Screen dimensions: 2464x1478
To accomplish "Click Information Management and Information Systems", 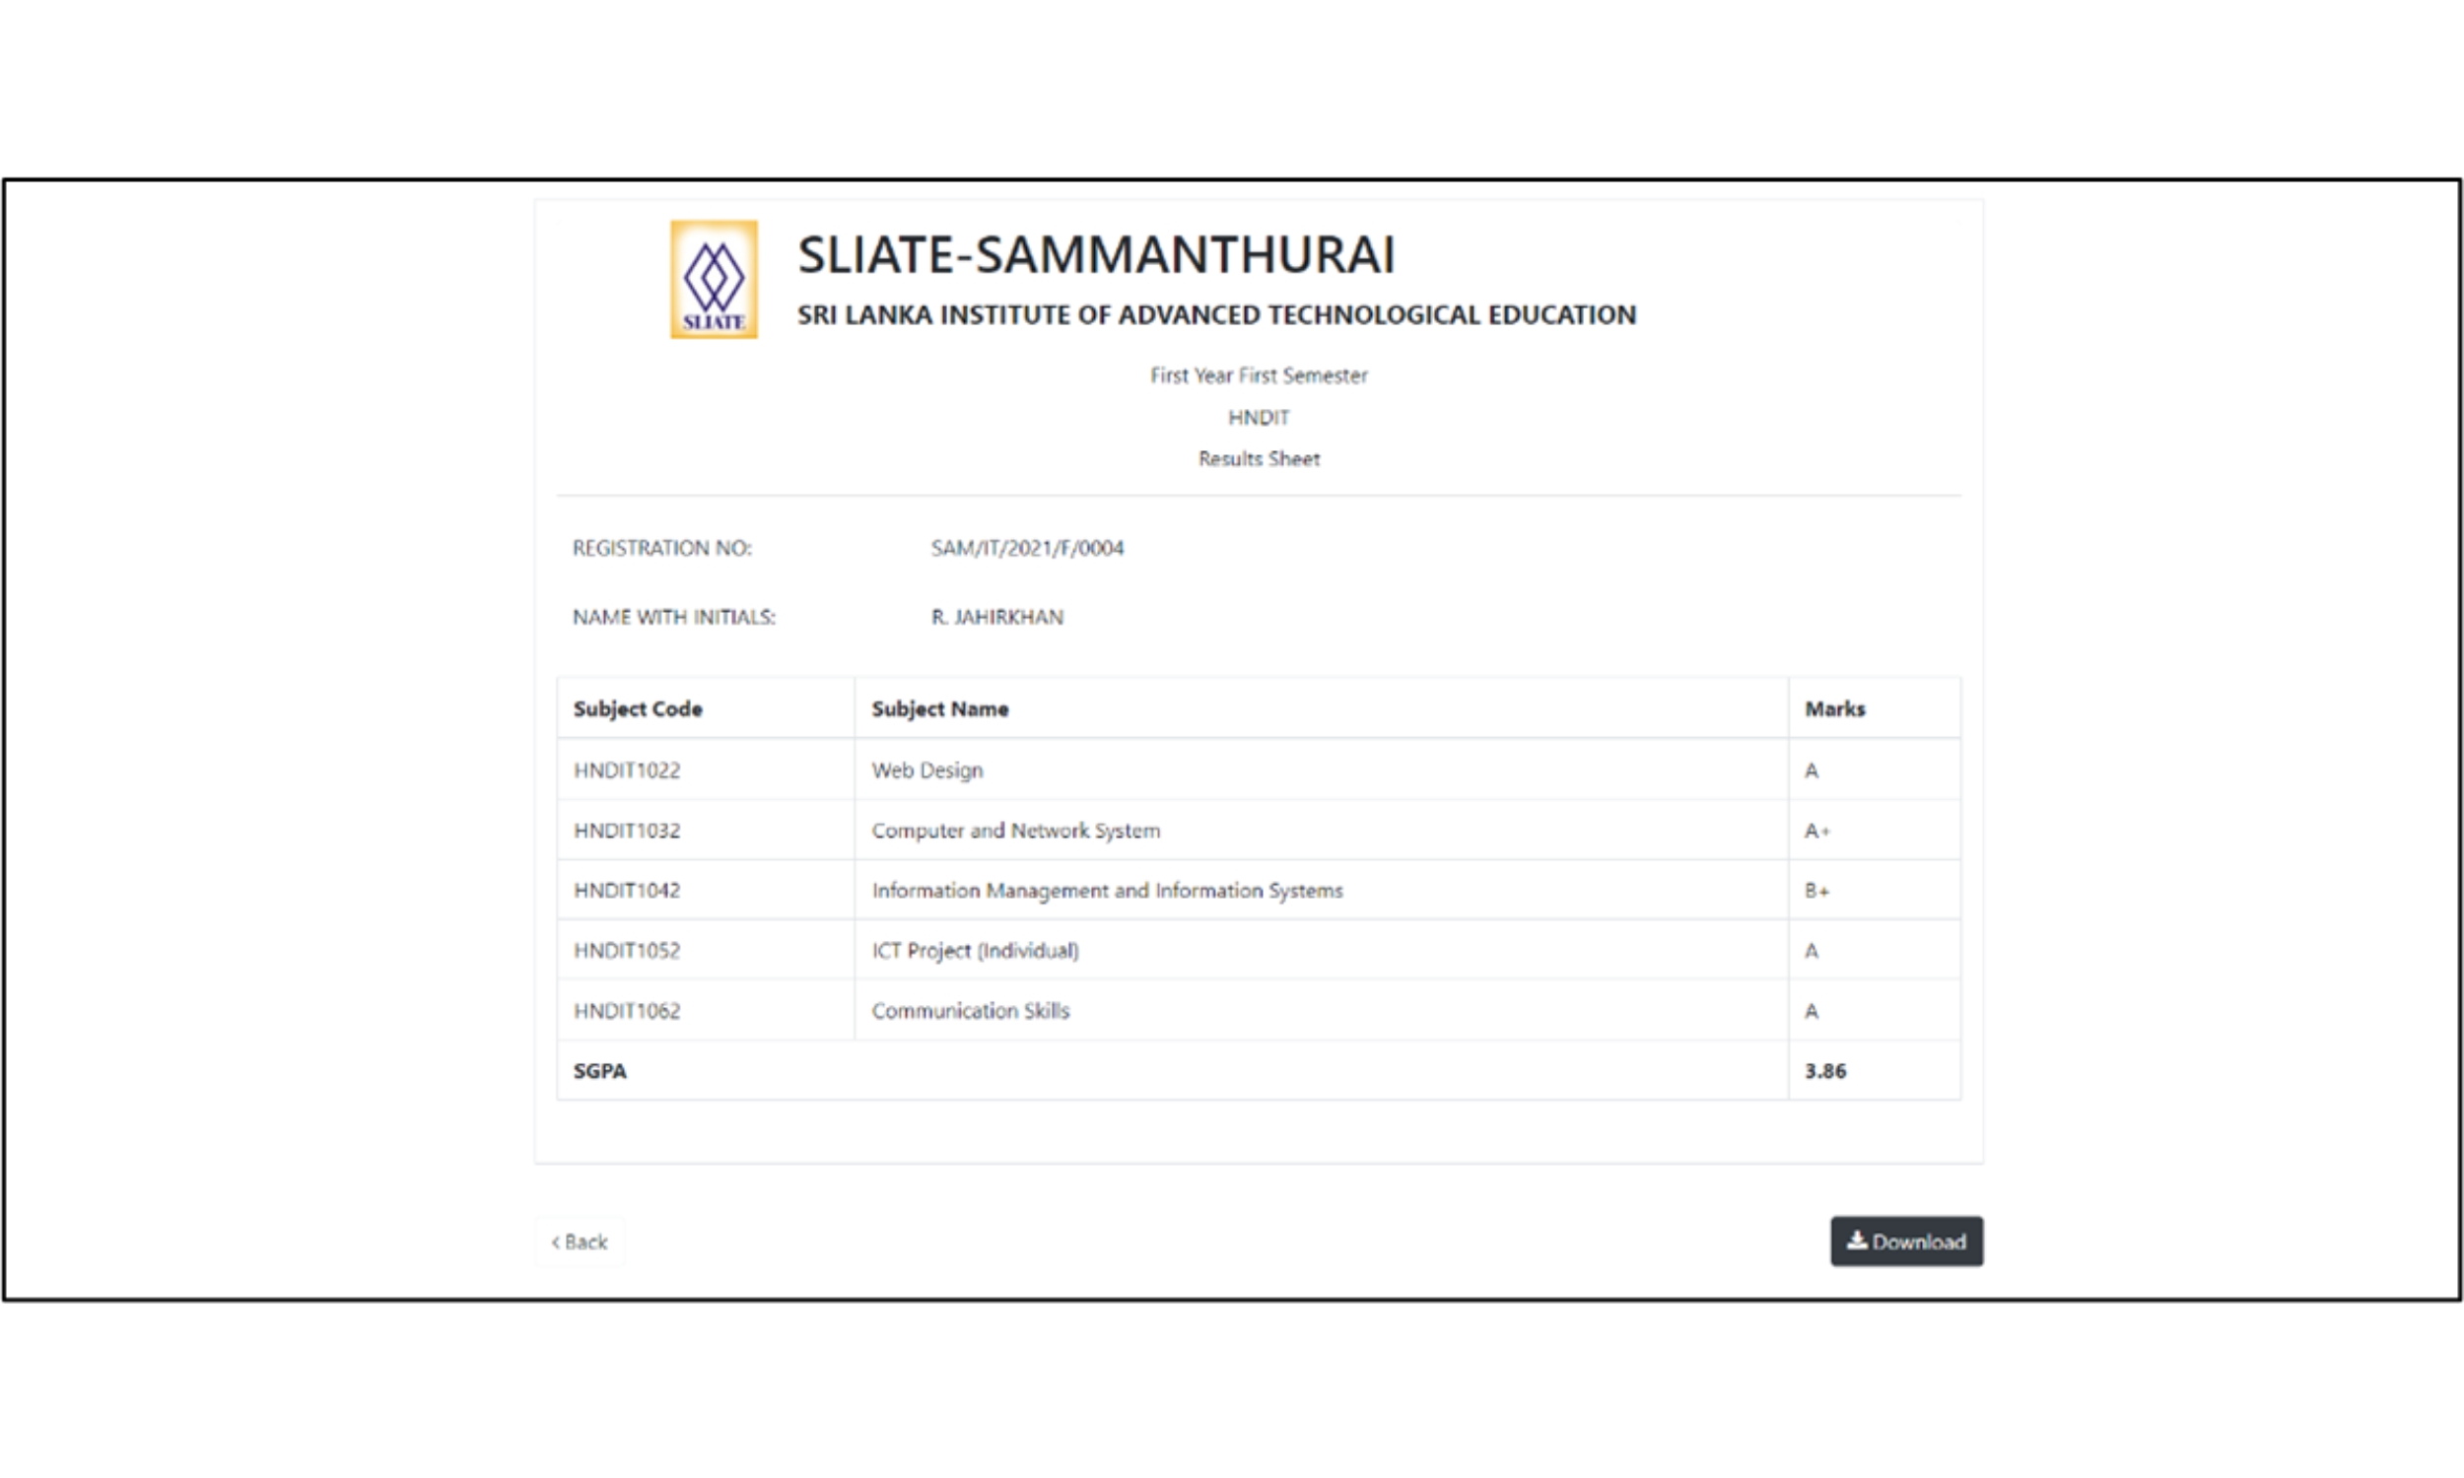I will coord(1107,891).
